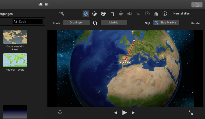Viewport: 205px width, 119px height.
Task: Open the speedometer speed icon
Action: 147,13
